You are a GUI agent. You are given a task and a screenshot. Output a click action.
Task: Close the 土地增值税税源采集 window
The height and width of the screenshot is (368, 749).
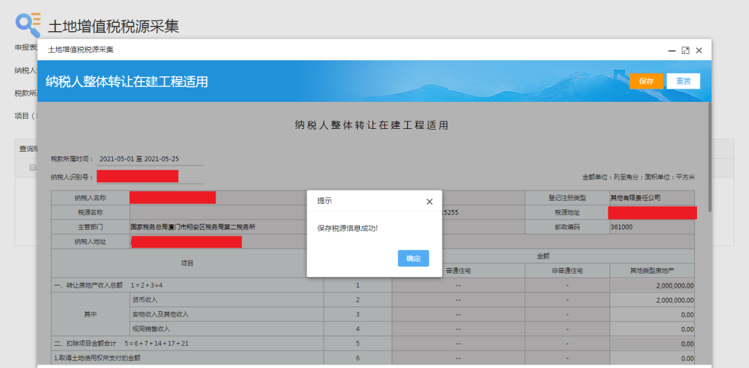tap(699, 50)
